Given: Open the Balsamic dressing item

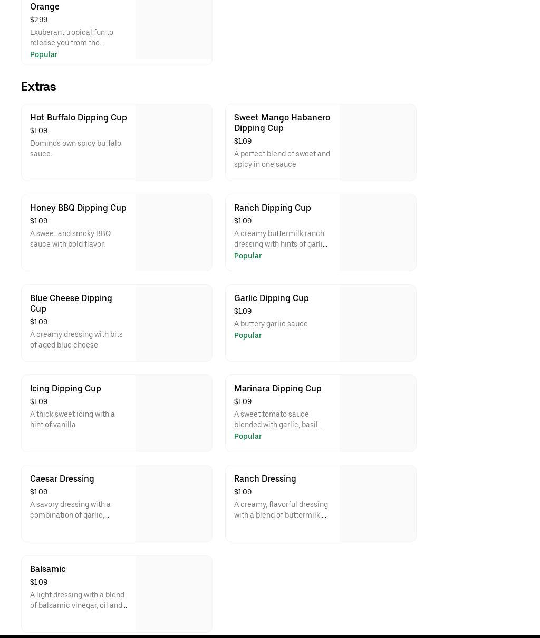Looking at the screenshot, I should pyautogui.click(x=47, y=569).
